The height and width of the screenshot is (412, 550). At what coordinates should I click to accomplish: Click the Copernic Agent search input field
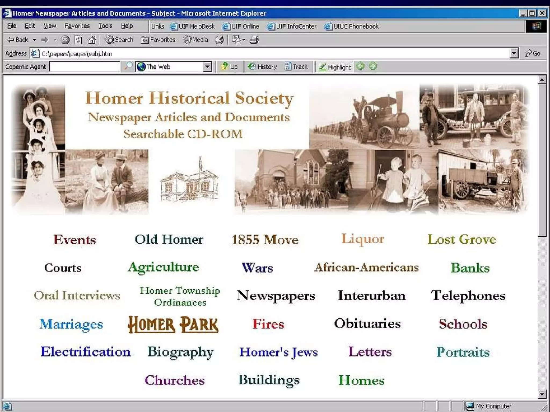tap(85, 67)
